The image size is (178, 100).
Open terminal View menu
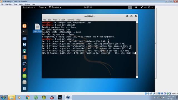coord(55,20)
